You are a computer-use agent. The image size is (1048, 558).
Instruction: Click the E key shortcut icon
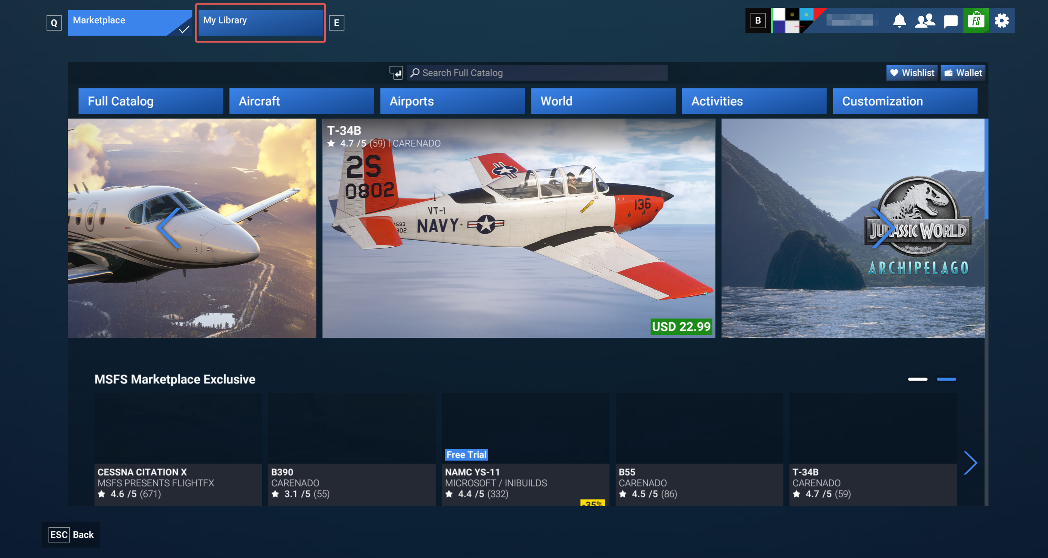coord(336,23)
